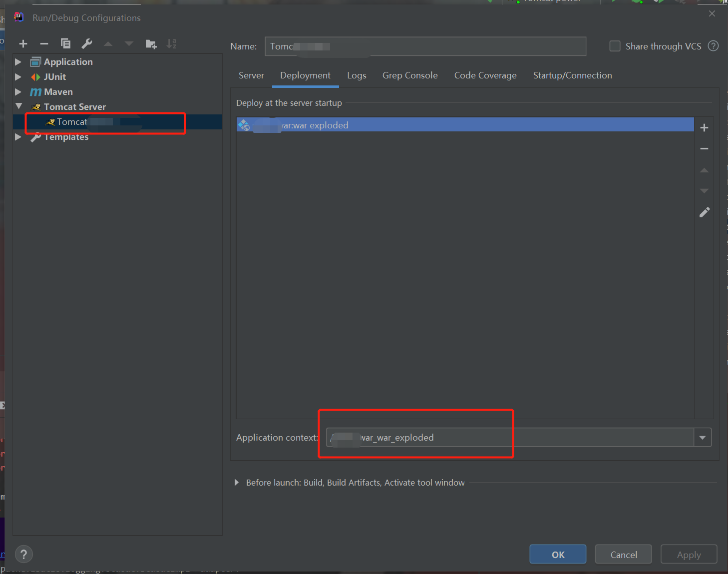Add an artifact to deploy list
This screenshot has width=728, height=574.
[x=704, y=128]
